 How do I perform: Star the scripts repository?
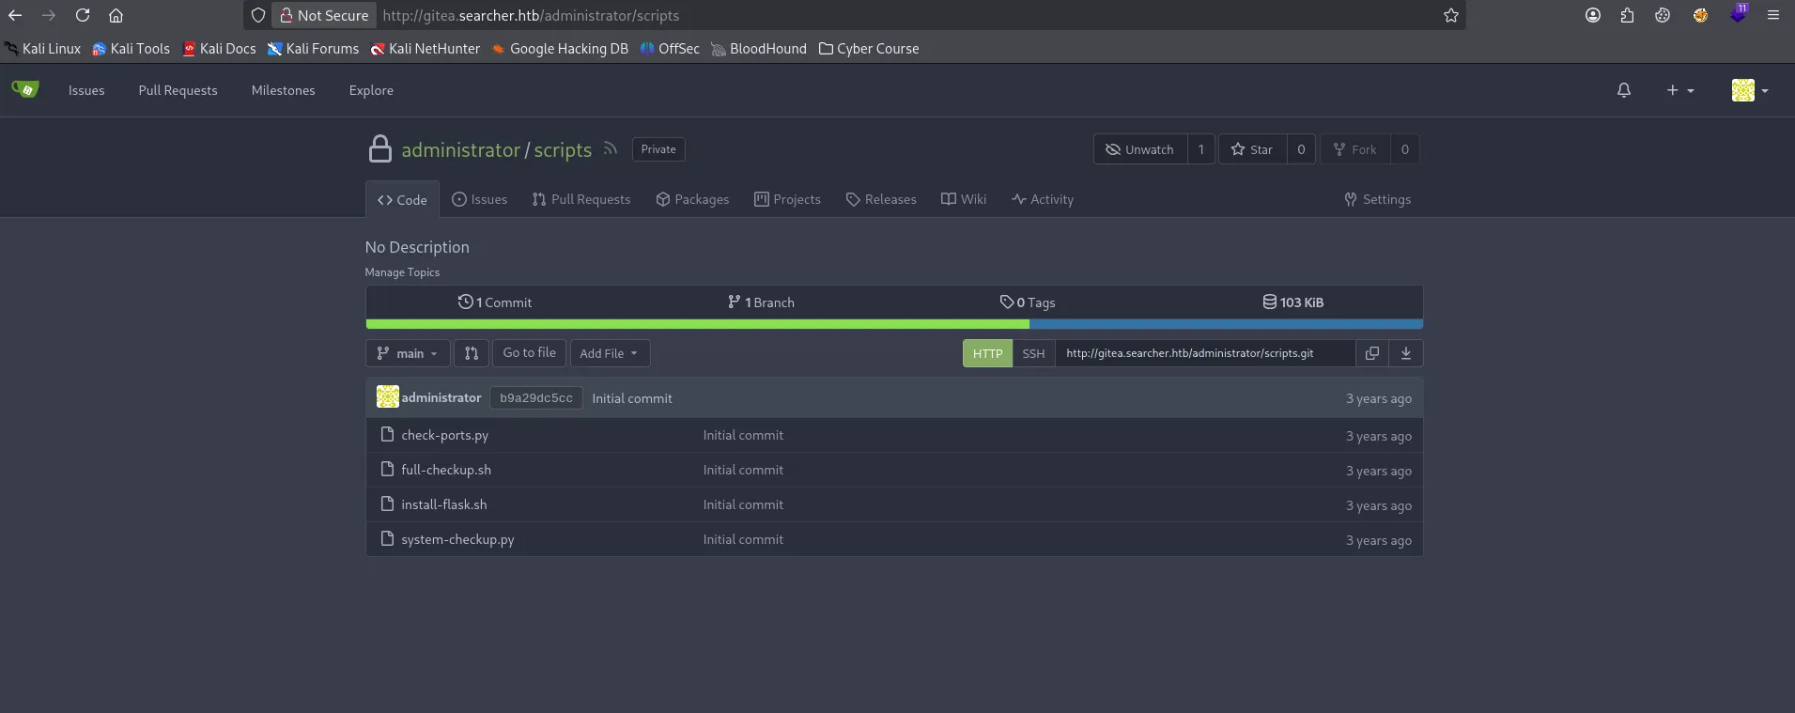point(1252,149)
